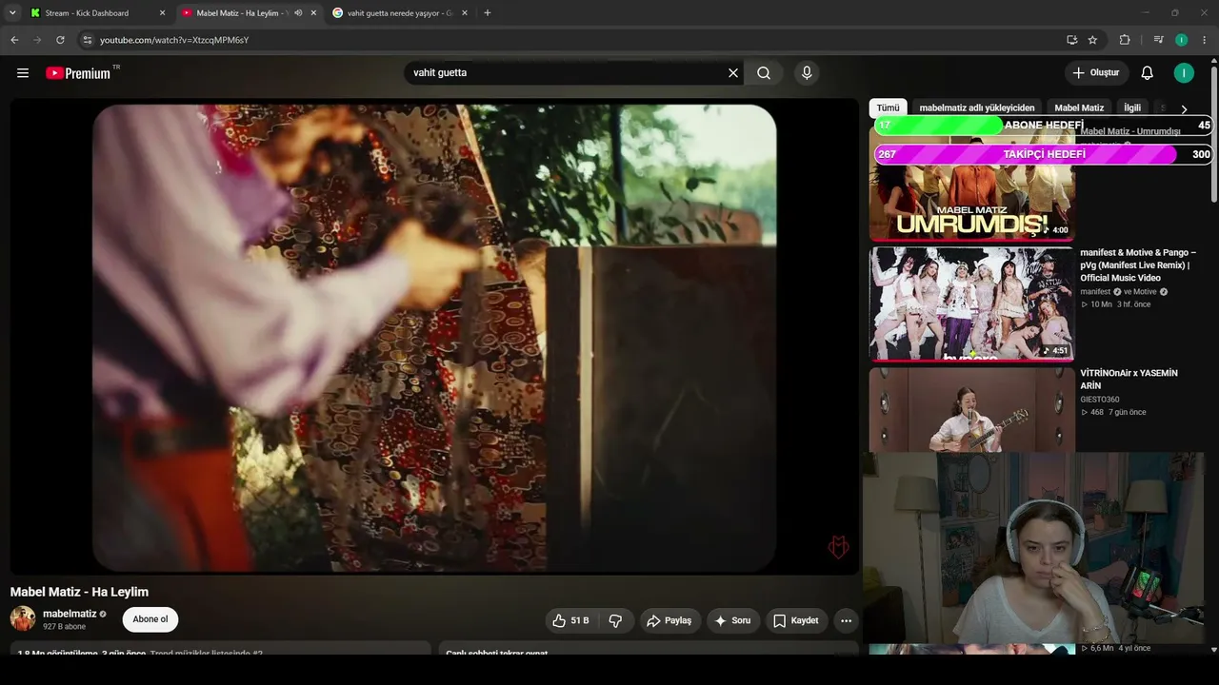Show more filter chips with the arrow
Viewport: 1219px width, 685px height.
tap(1184, 109)
